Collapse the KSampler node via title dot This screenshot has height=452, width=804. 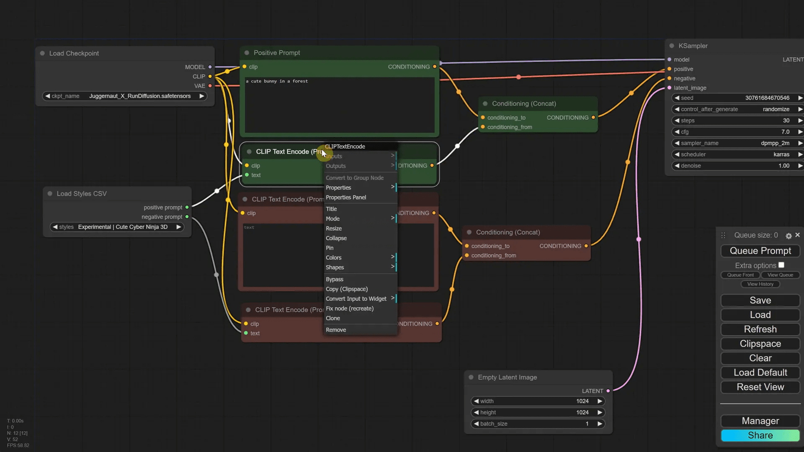coord(672,46)
